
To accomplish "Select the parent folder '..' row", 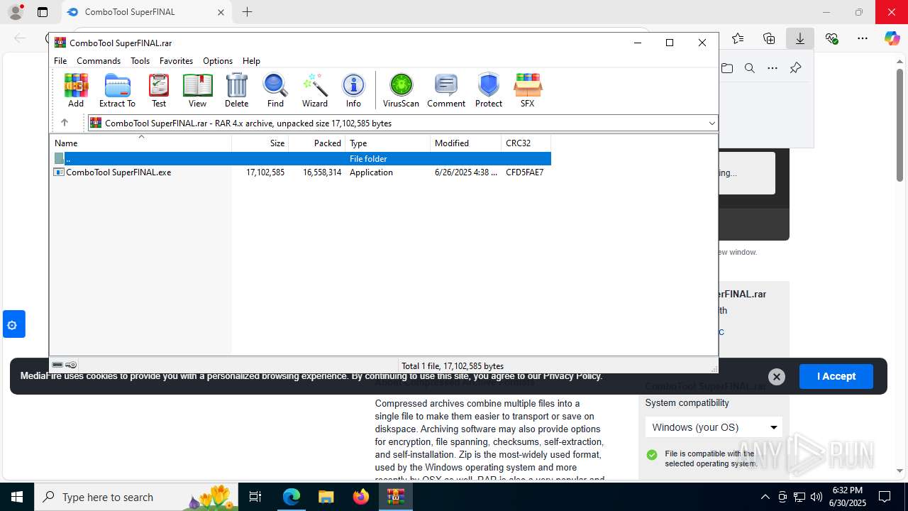I will (301, 158).
